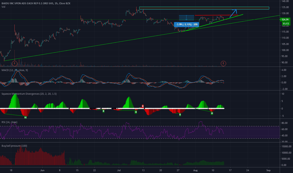This screenshot has height=173, width=293.
Task: Click the '22' date on the time axis
Action: 95,170
